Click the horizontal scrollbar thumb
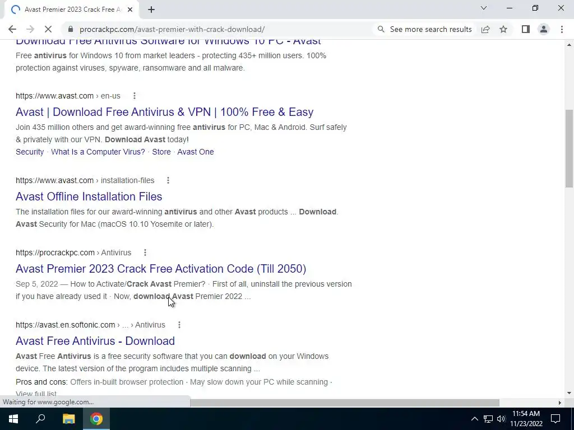The image size is (574, 430). pyautogui.click(x=344, y=403)
